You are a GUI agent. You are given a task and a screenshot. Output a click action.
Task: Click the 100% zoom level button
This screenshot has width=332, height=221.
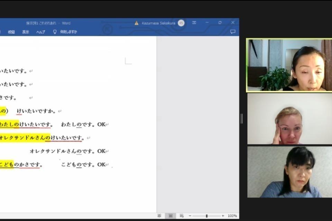232,216
